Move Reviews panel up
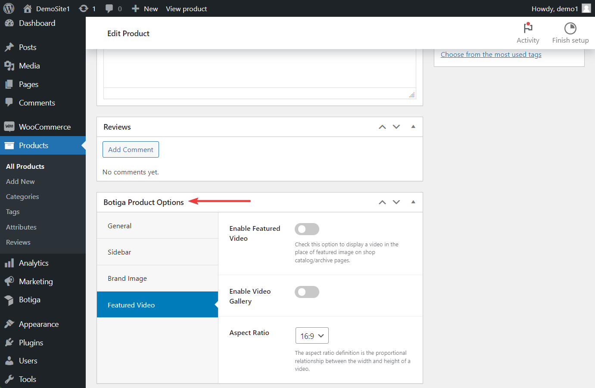This screenshot has height=388, width=595. point(382,127)
